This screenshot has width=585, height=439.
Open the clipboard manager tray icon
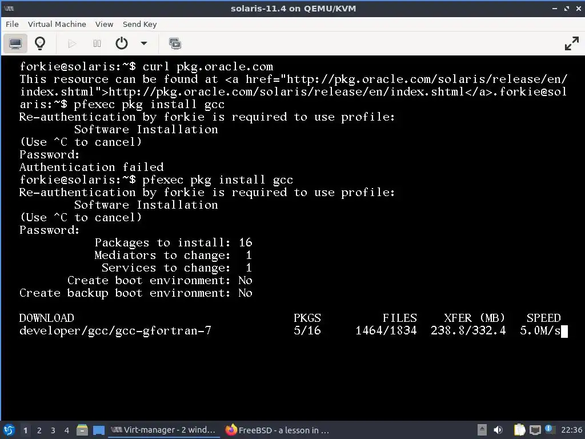[x=519, y=430]
